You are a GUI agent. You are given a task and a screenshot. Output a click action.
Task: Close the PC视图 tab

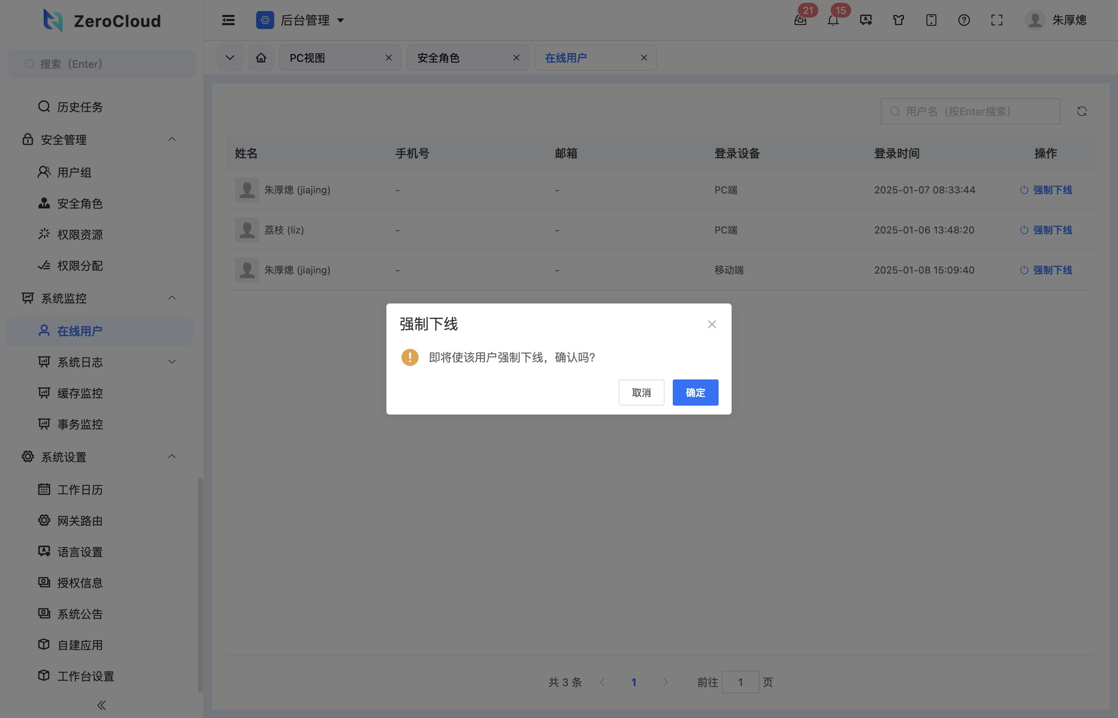tap(388, 58)
